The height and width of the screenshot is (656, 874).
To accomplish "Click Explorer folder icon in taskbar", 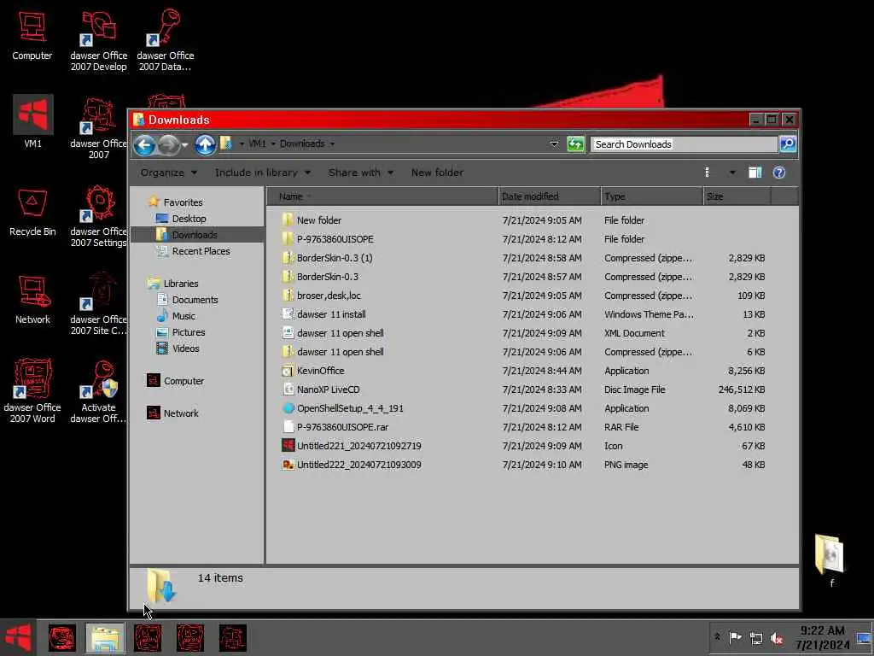I will [x=105, y=637].
